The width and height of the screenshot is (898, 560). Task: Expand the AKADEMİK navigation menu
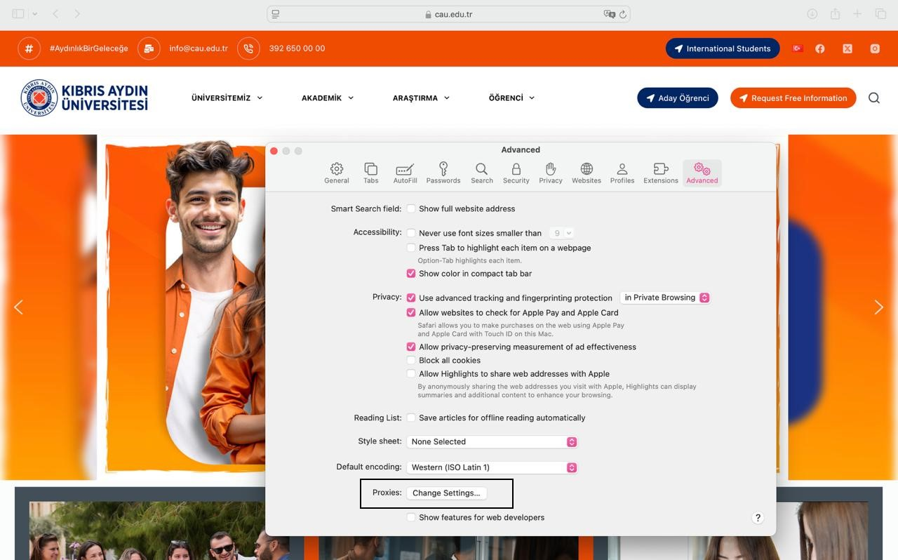click(x=327, y=98)
